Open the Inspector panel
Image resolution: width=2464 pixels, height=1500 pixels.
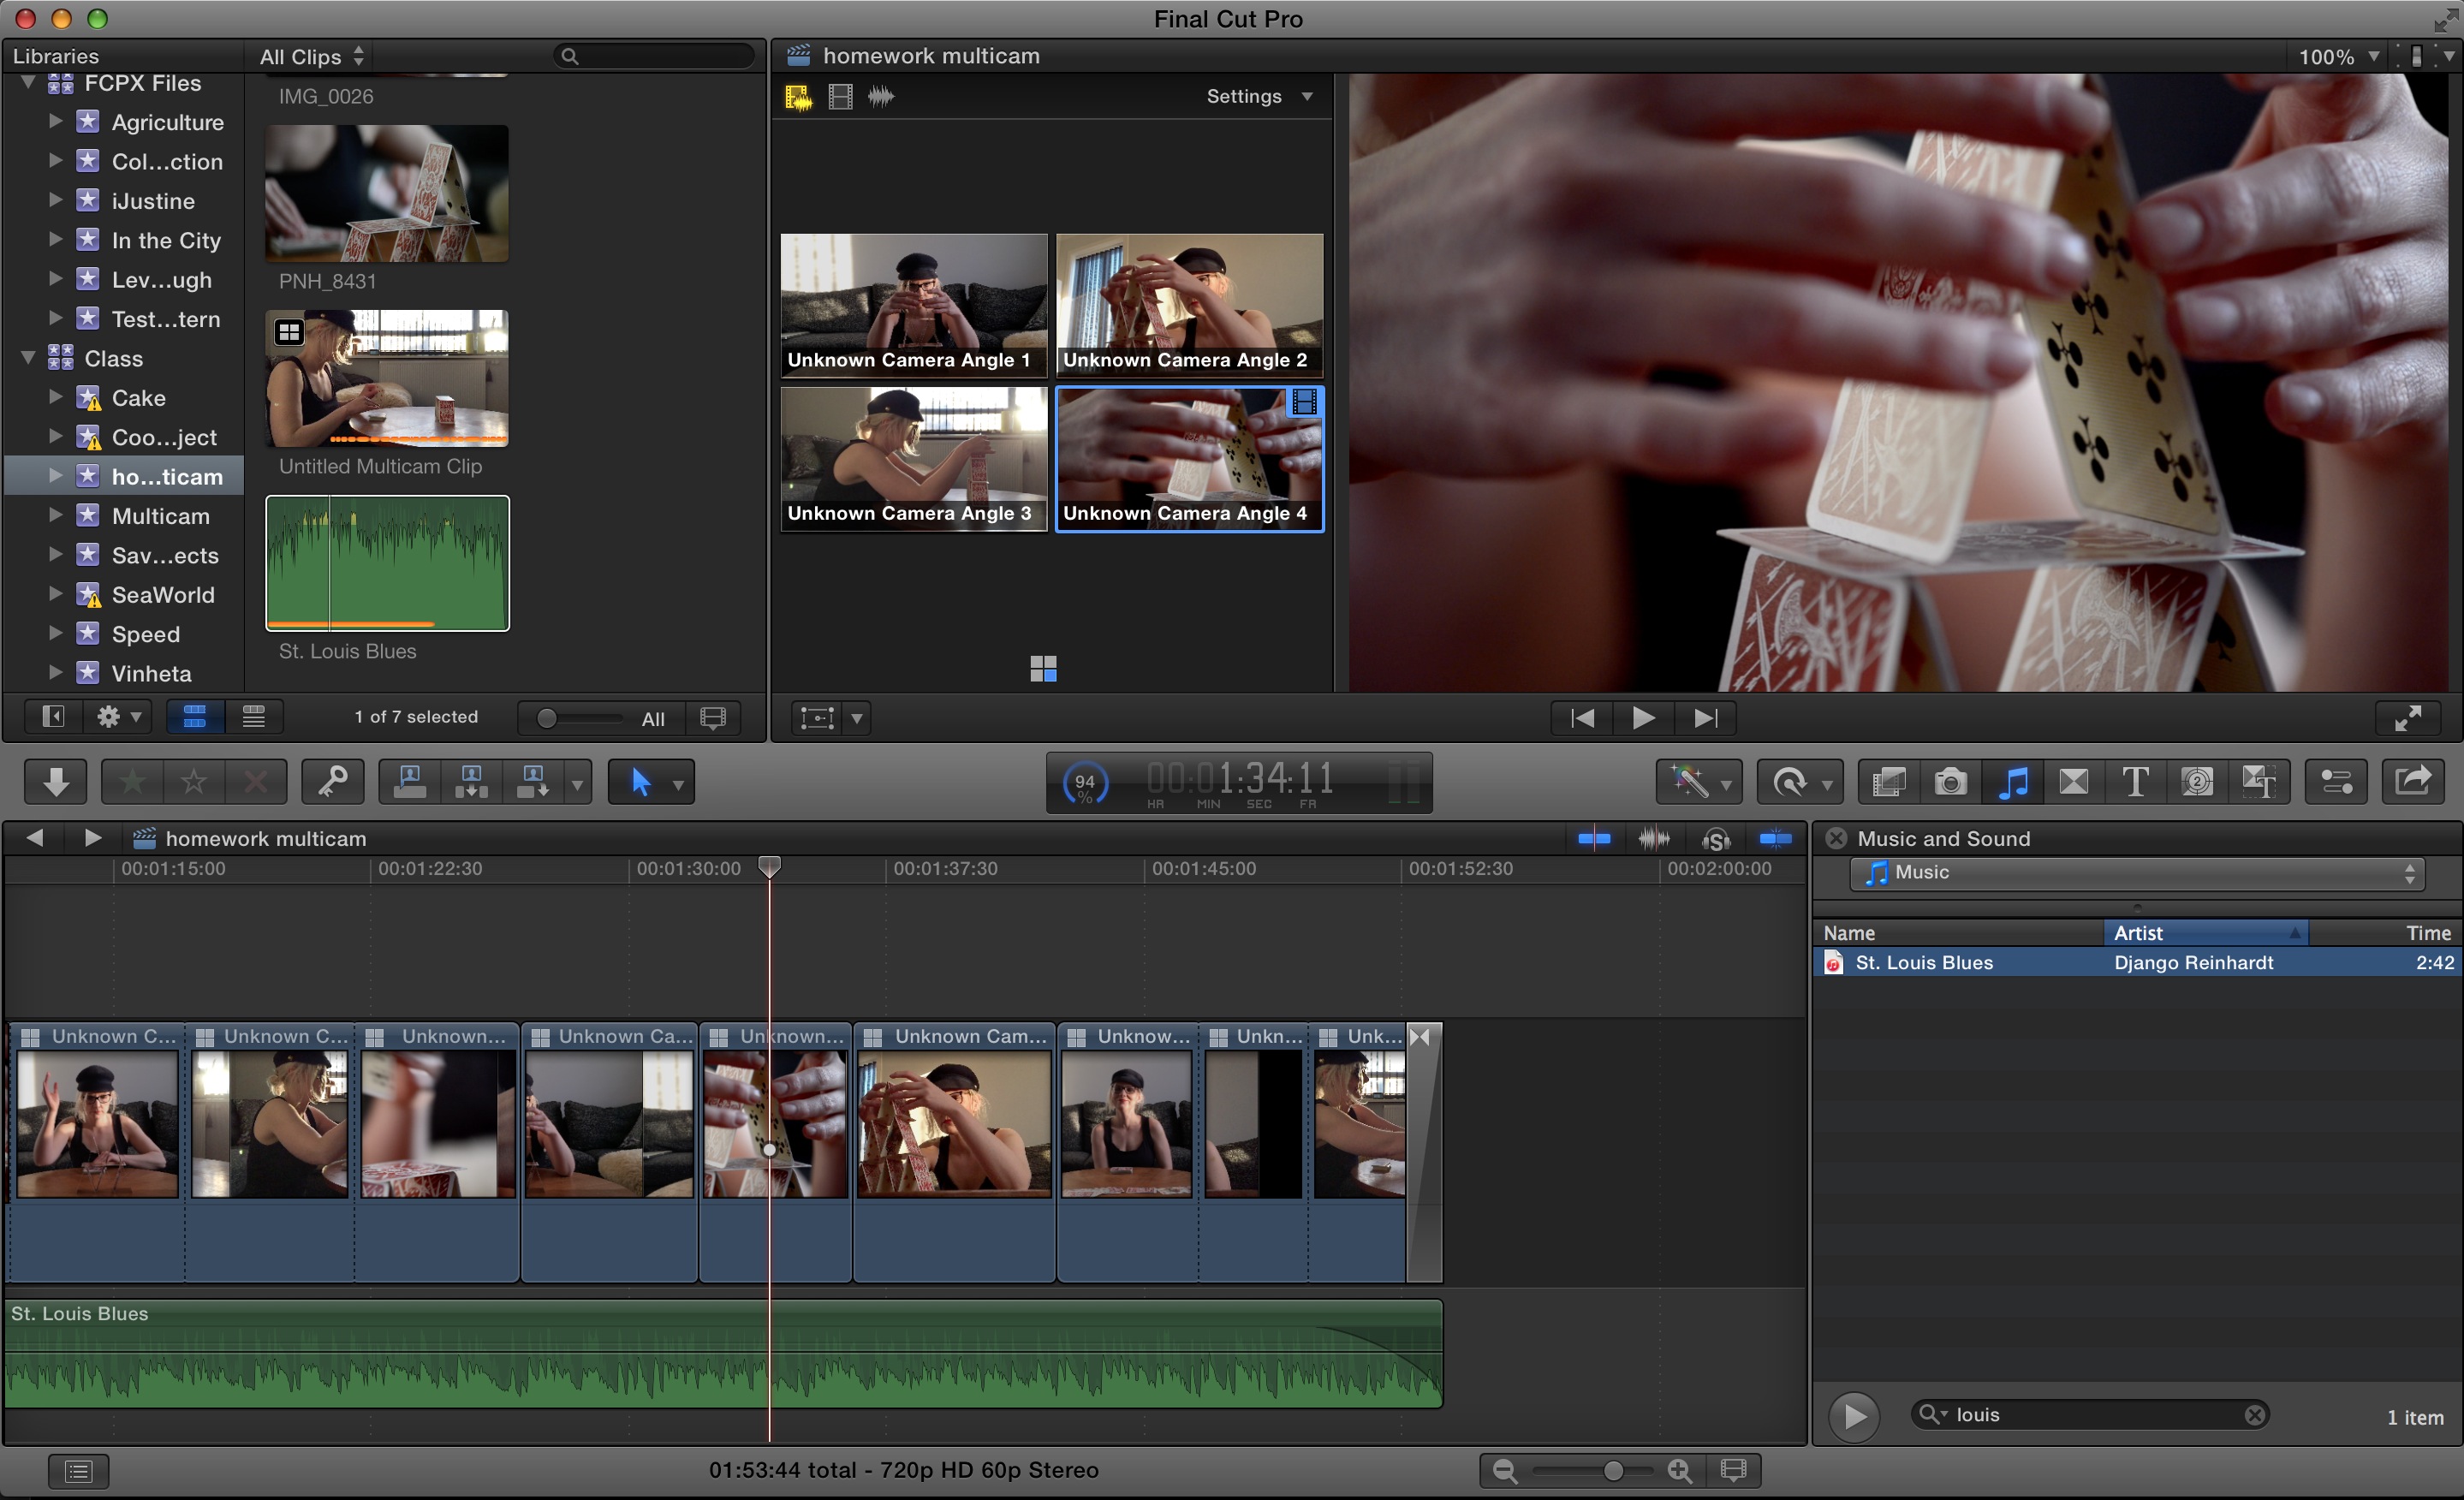[2336, 781]
